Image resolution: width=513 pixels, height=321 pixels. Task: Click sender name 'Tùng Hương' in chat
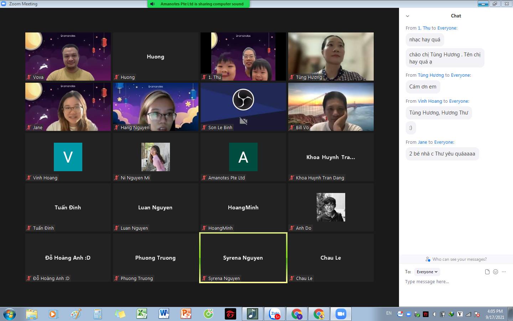coord(431,75)
